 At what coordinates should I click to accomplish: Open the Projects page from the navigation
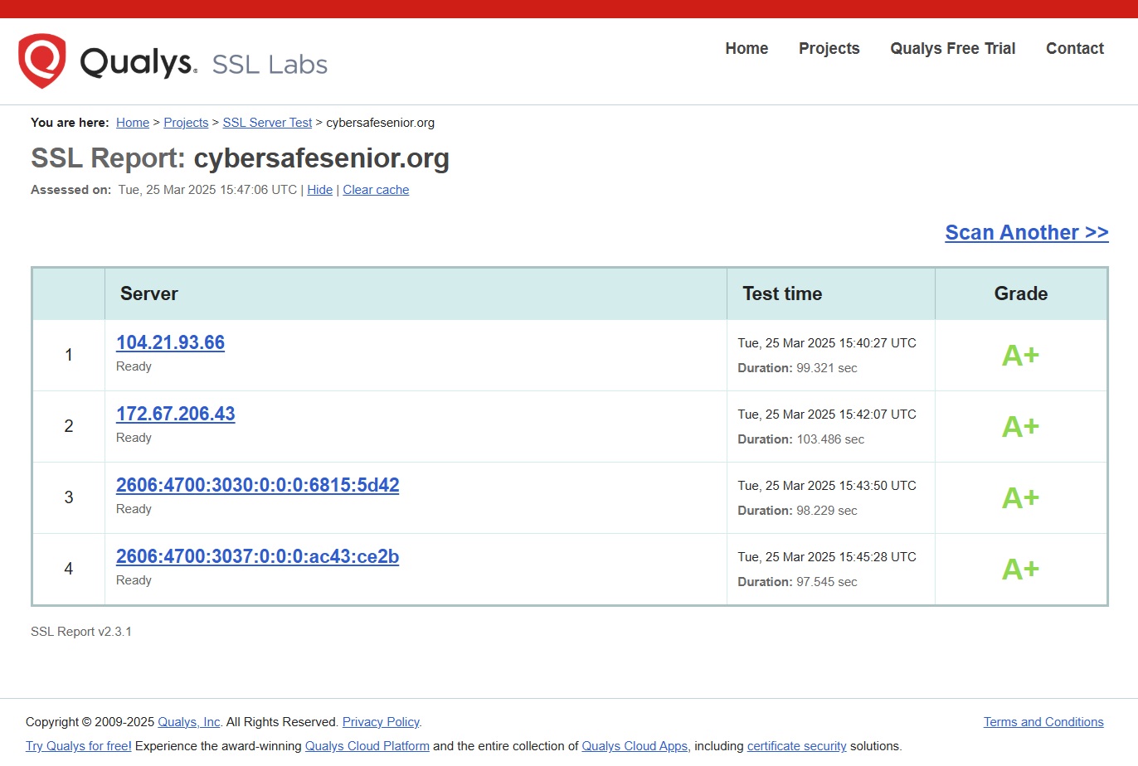pyautogui.click(x=829, y=48)
